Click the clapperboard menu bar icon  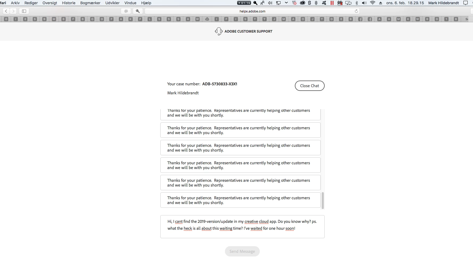tap(340, 3)
